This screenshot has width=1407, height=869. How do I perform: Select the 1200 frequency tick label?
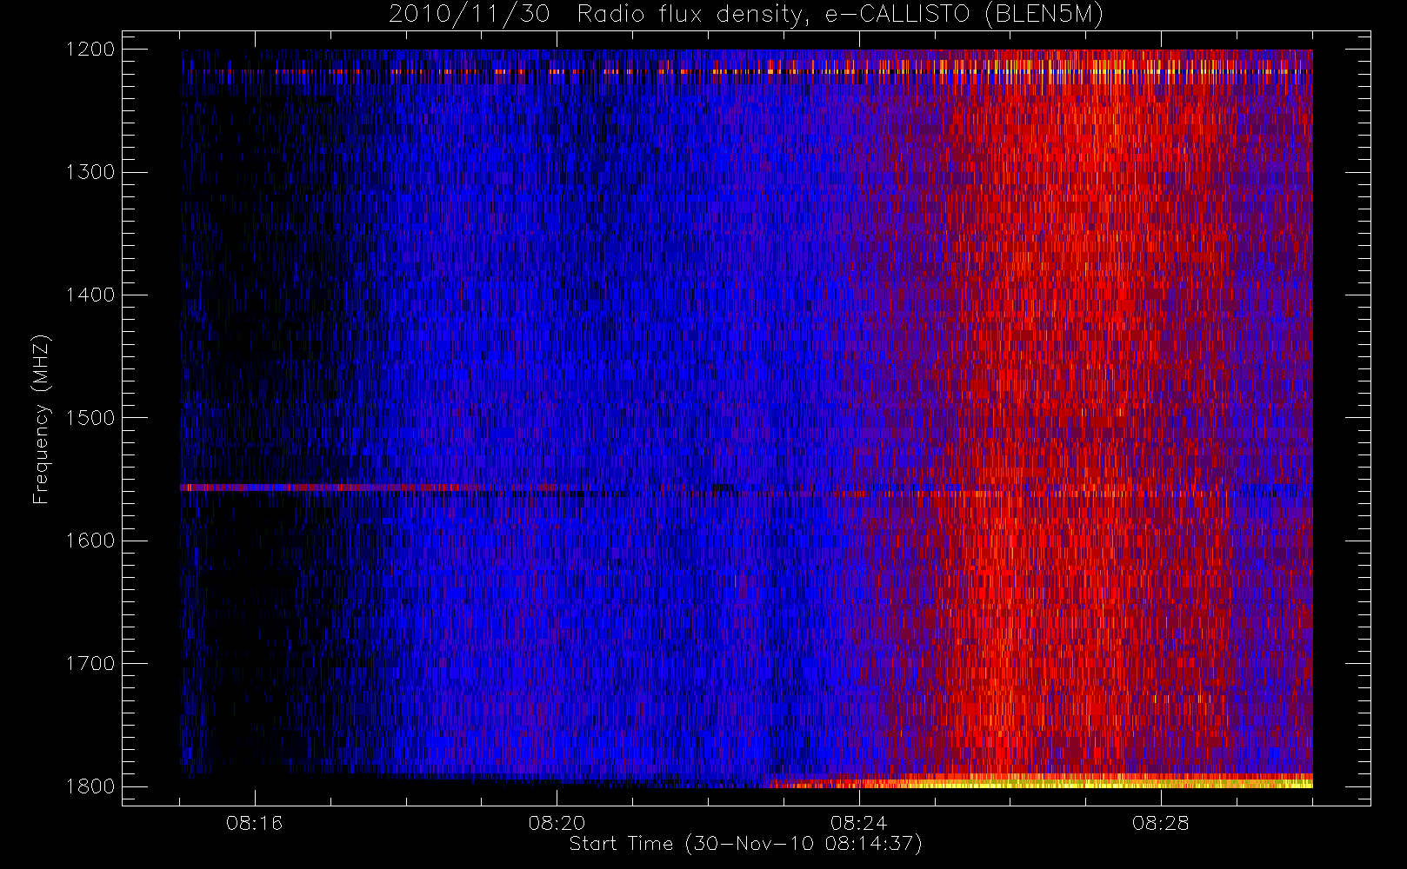pos(90,50)
